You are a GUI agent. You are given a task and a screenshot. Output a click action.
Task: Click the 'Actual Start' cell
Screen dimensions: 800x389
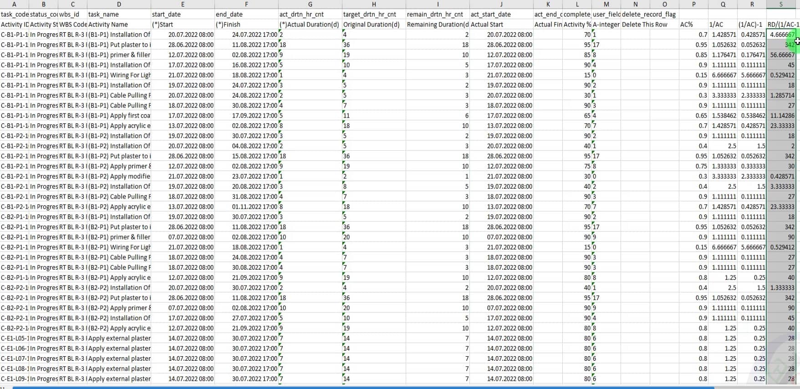[501, 25]
